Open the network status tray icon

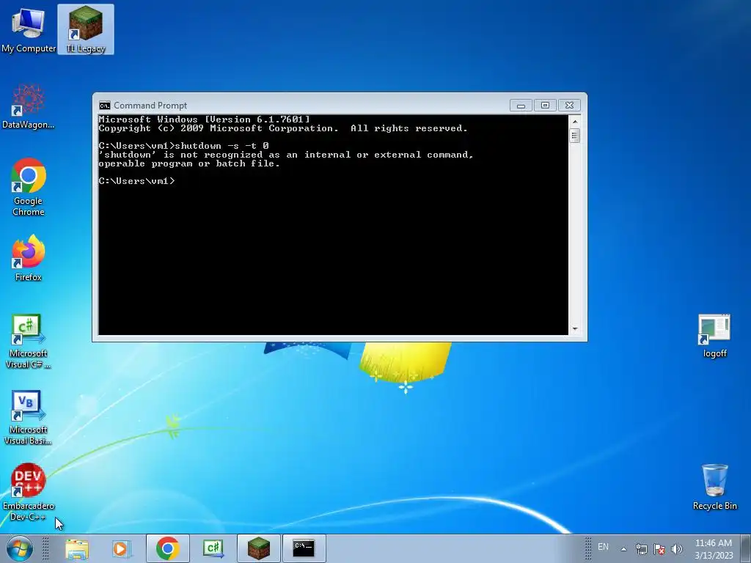click(641, 549)
